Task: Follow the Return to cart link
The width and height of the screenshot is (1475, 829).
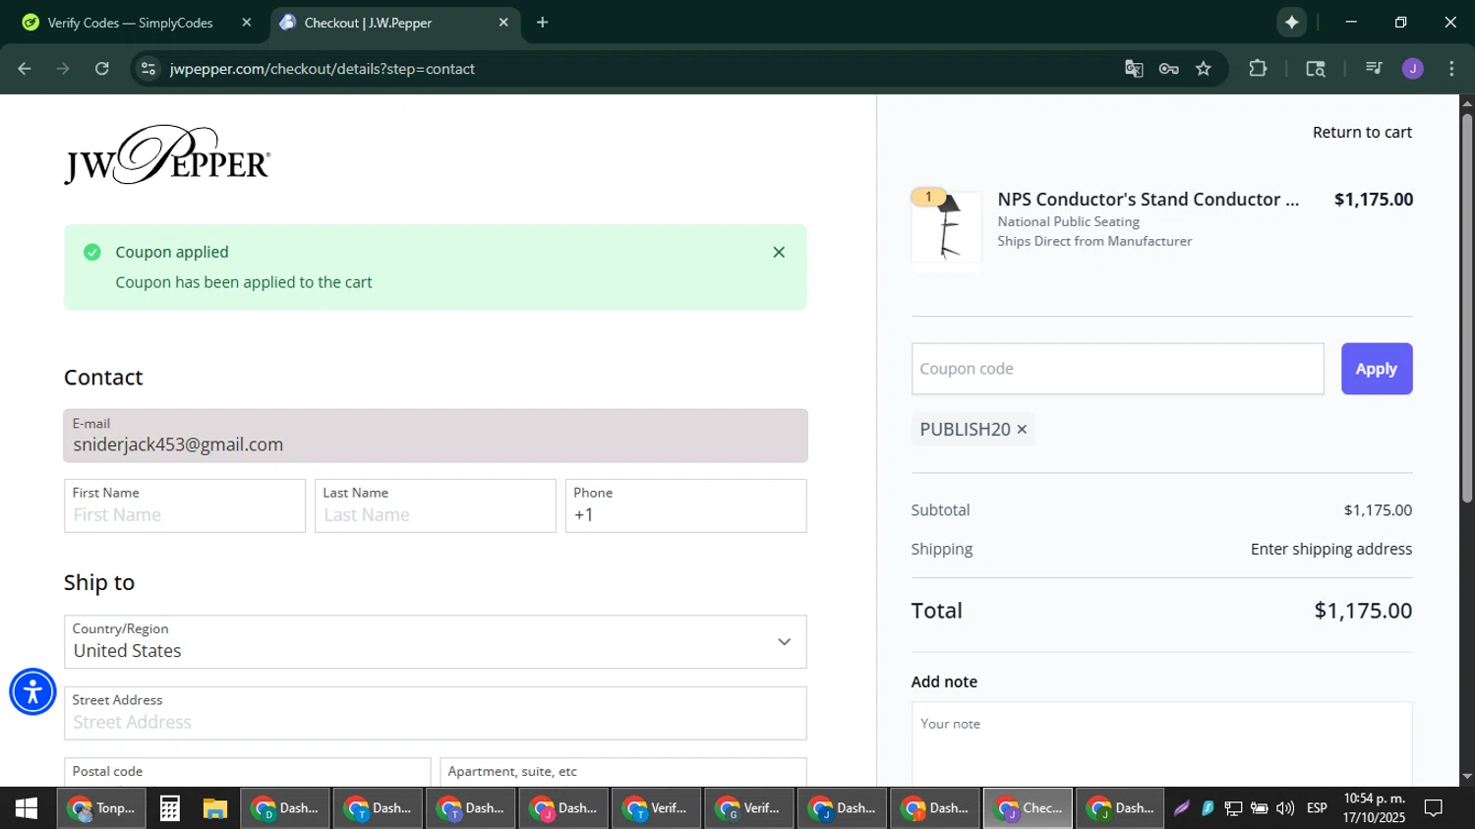Action: pyautogui.click(x=1361, y=133)
